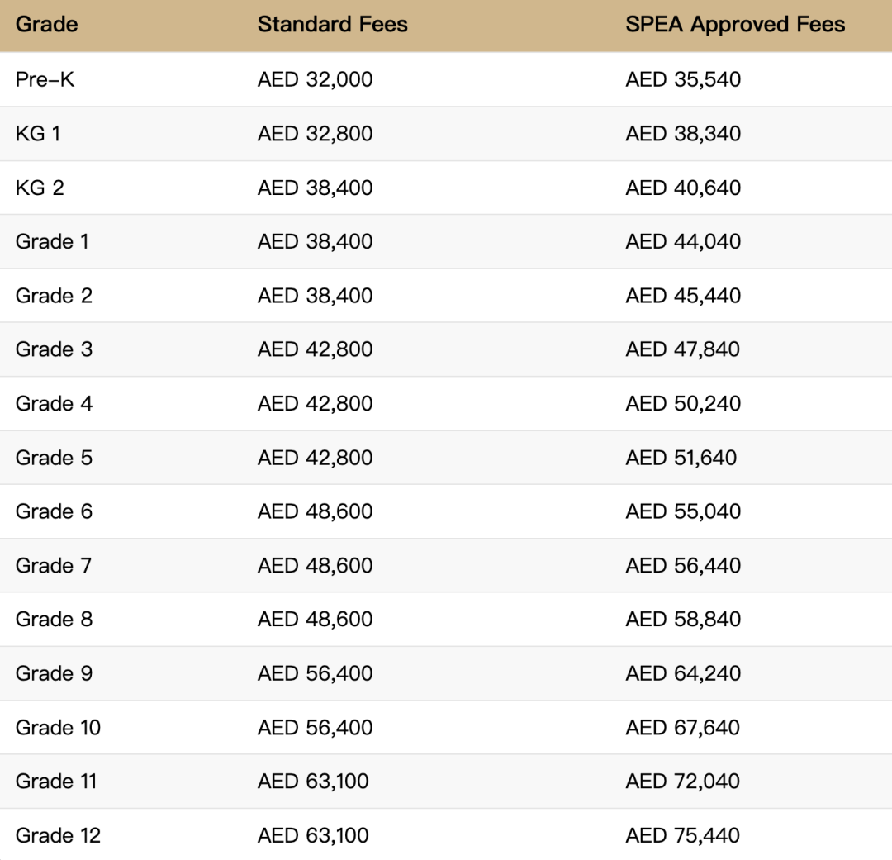The height and width of the screenshot is (860, 892).
Task: Select Grade 7 SPEA fee AED 56,440
Action: pos(683,565)
